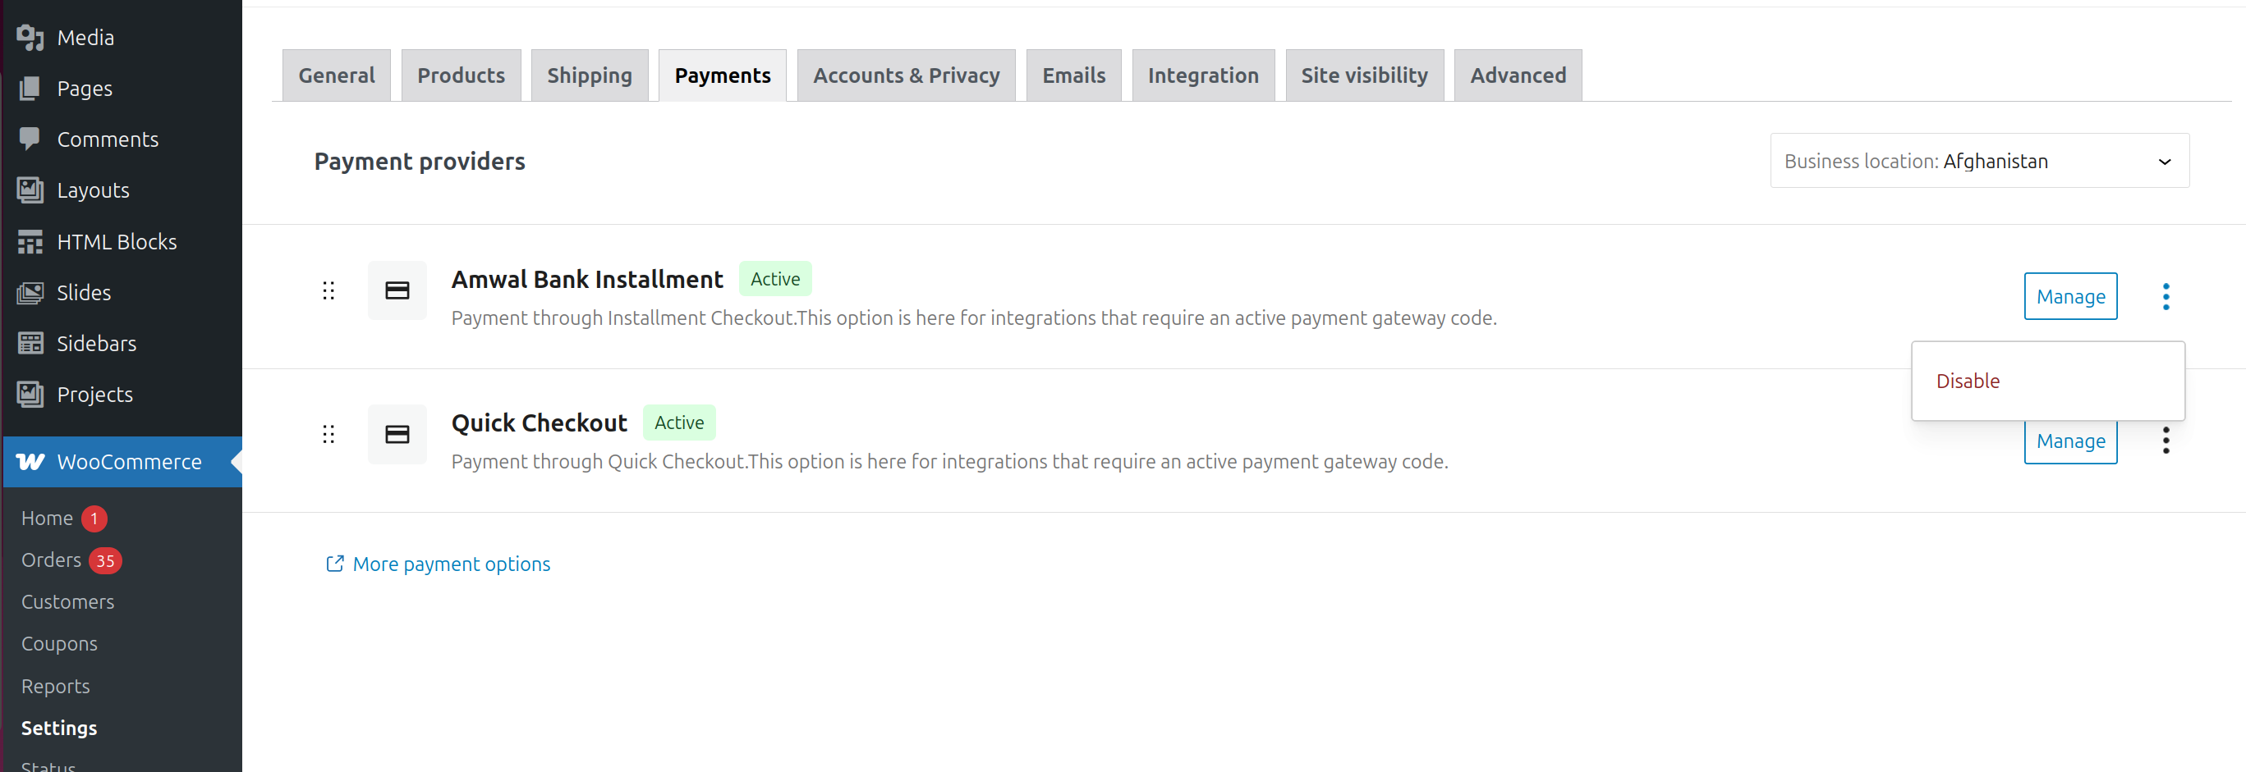Open Amwal Bank Installment three-dot menu
Screen dimensions: 2246x772
(2166, 297)
